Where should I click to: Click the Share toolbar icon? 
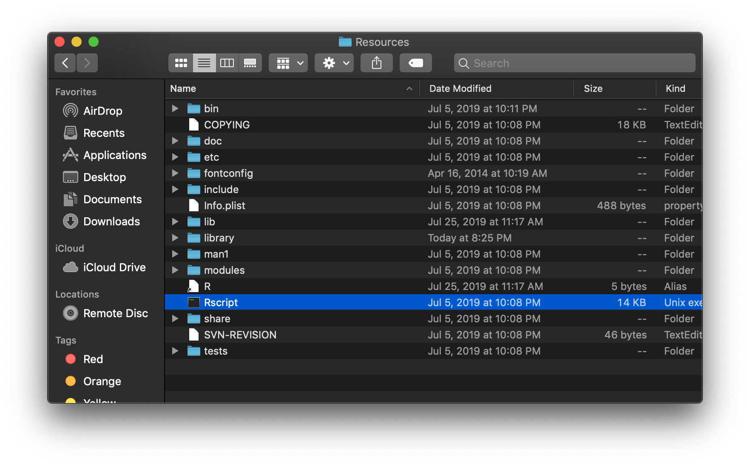(377, 63)
